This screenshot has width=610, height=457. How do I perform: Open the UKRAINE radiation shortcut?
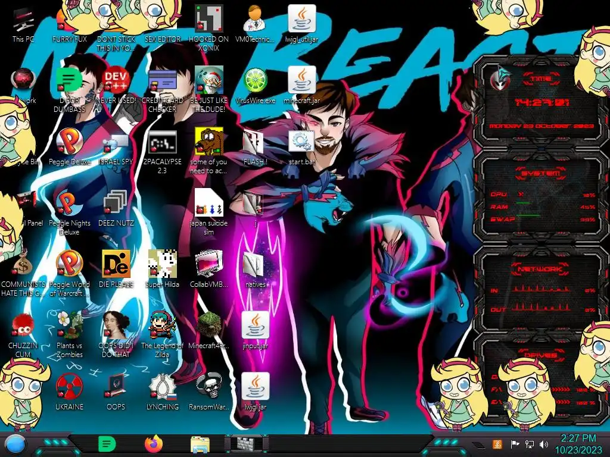pyautogui.click(x=69, y=392)
